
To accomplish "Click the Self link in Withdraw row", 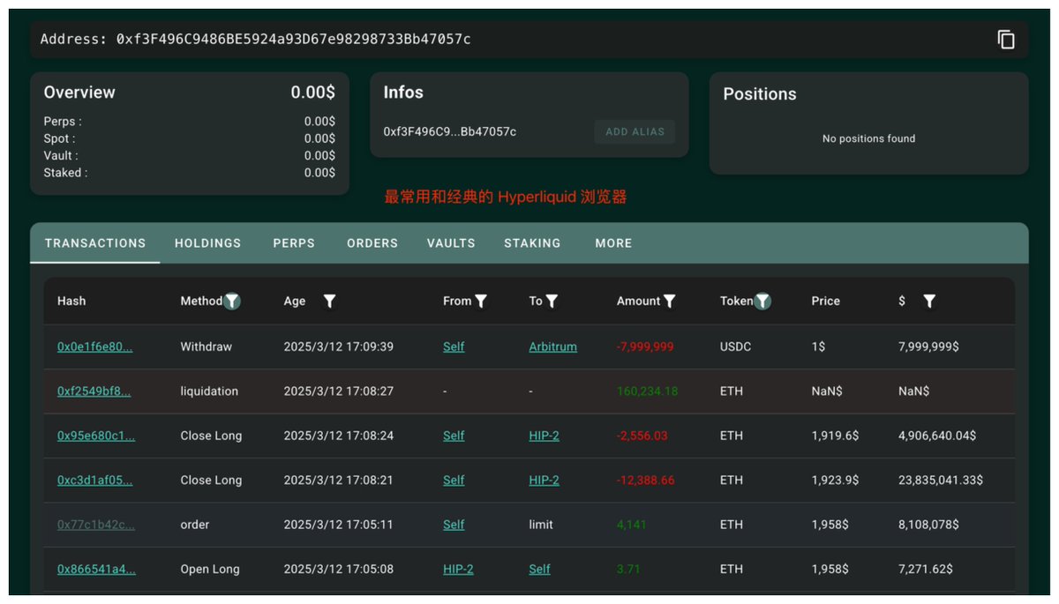I will pos(454,347).
